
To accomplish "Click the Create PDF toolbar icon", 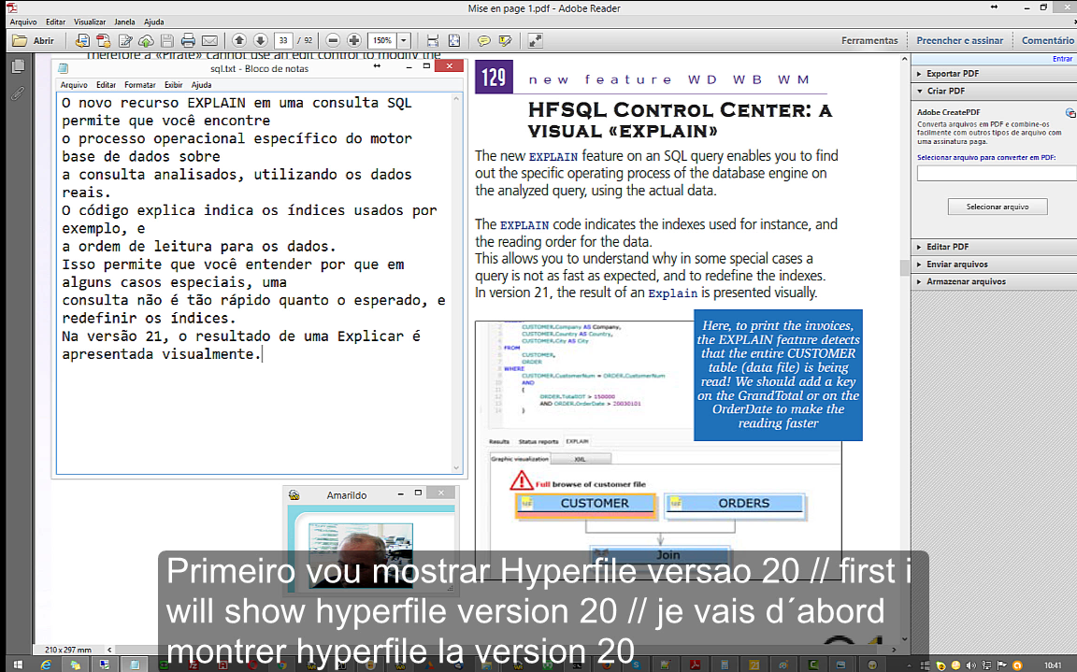I will point(103,40).
